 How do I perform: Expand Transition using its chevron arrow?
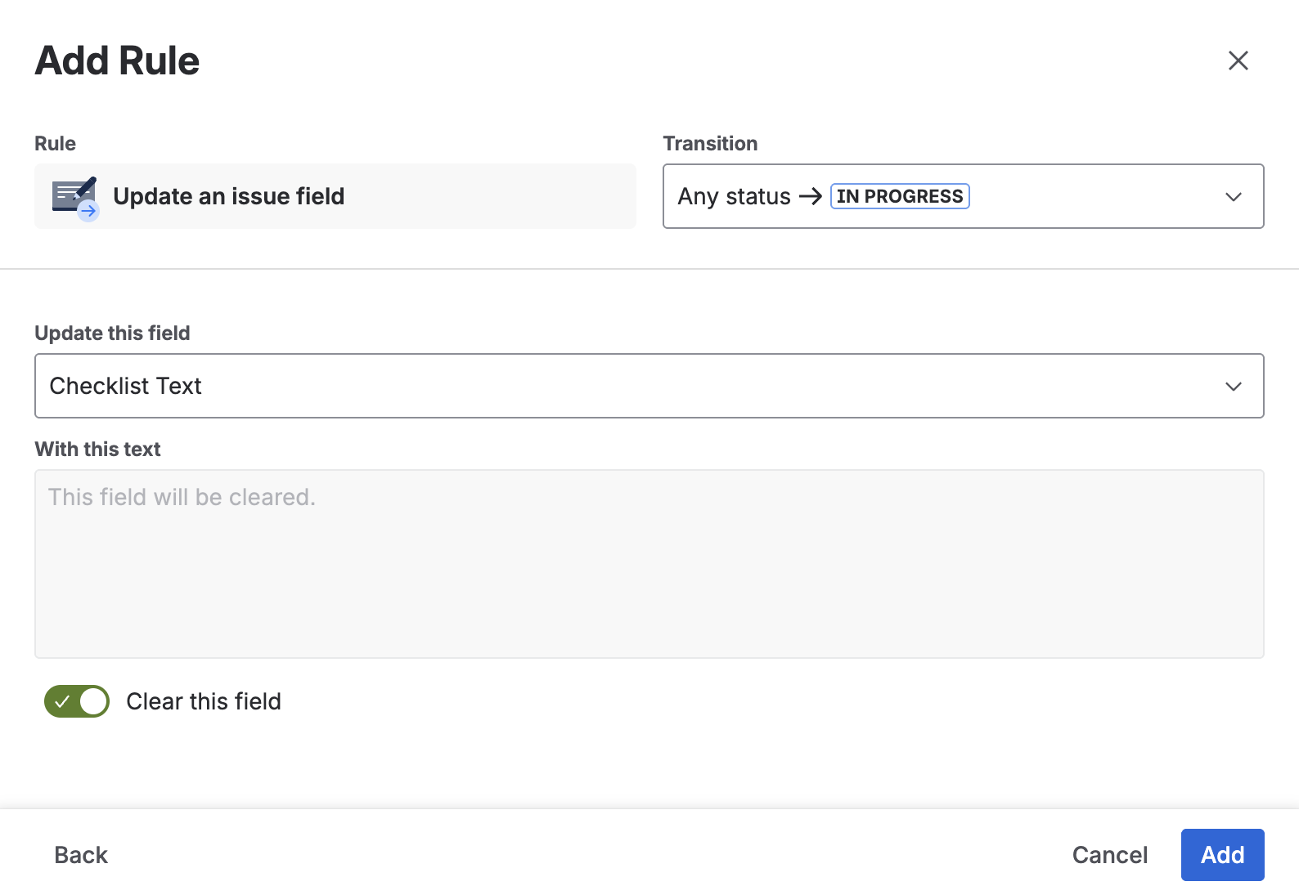1233,197
